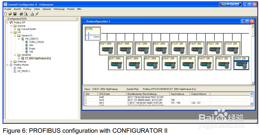The width and height of the screenshot is (259, 135).
Task: Expand the Comsoft GmbH folder
Action: pyautogui.click(x=15, y=29)
